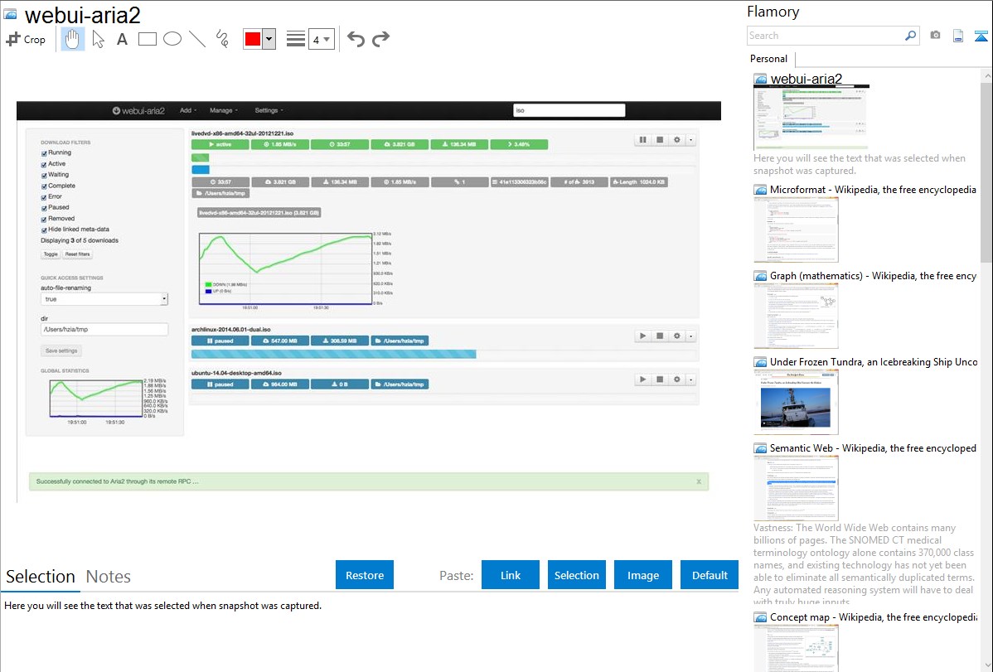Expand more options caret for ubuntu download
Image resolution: width=993 pixels, height=672 pixels.
coord(691,380)
